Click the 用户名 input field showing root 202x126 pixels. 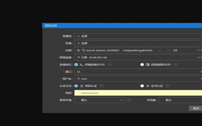(138, 79)
